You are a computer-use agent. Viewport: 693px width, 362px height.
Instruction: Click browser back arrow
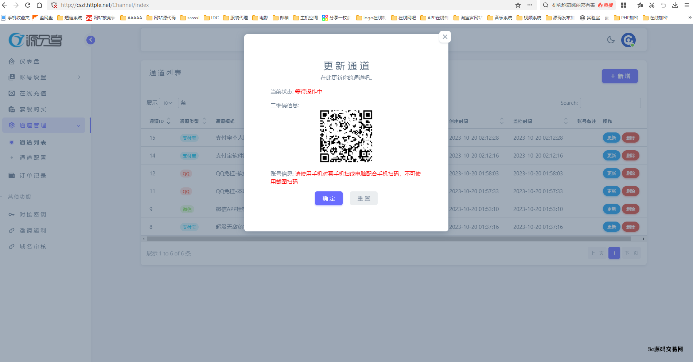(4, 5)
